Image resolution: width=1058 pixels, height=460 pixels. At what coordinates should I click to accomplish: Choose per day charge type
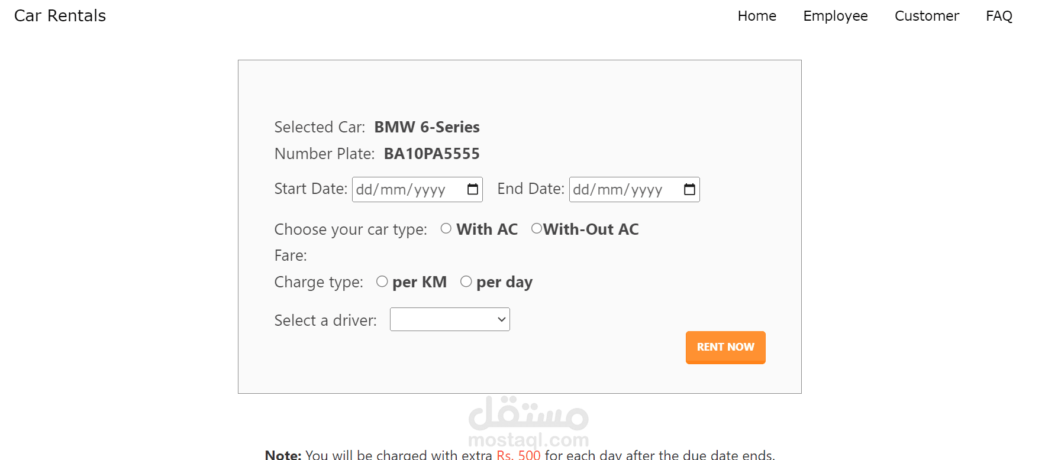466,281
